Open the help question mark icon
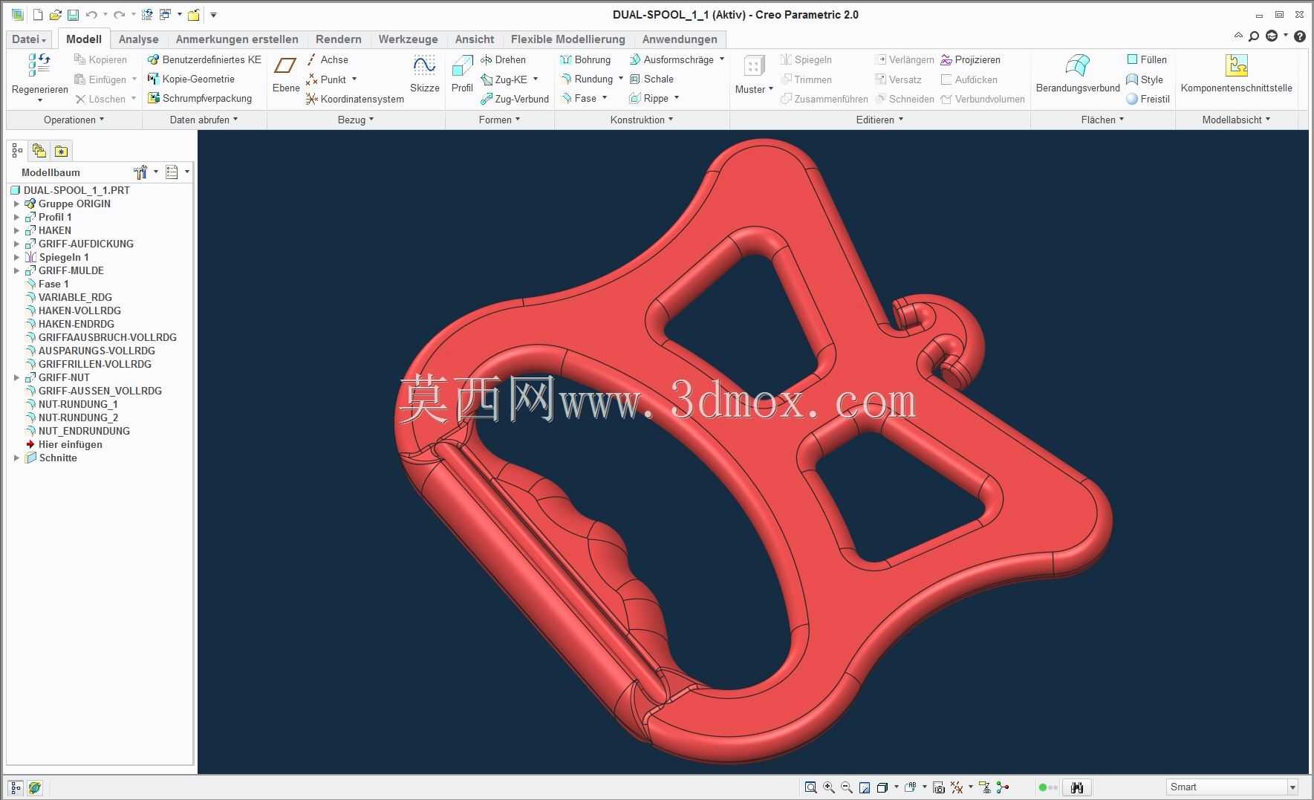 1300,36
